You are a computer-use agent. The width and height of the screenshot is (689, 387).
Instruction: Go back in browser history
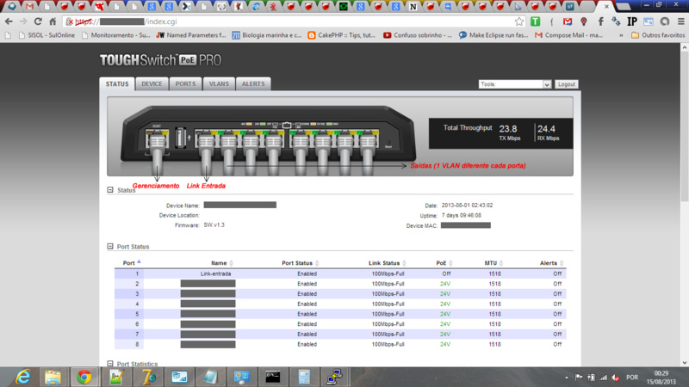click(x=9, y=21)
